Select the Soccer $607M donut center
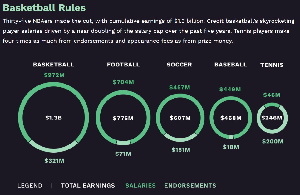300x195 pixels. pos(180,118)
